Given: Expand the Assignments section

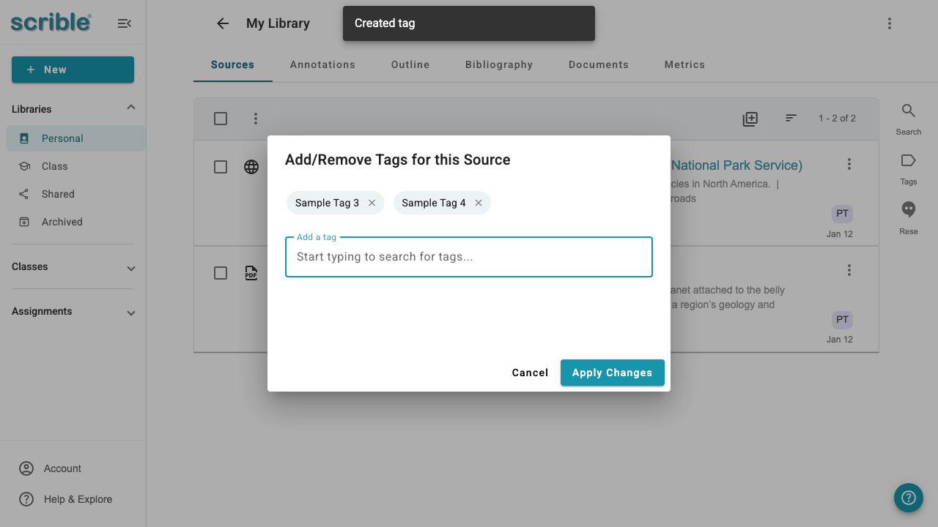Looking at the screenshot, I should click(131, 313).
